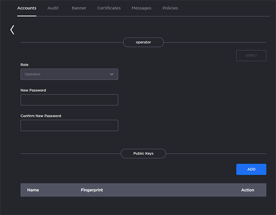Switch to the Accounts tab
Image resolution: width=276 pixels, height=215 pixels.
[x=27, y=8]
